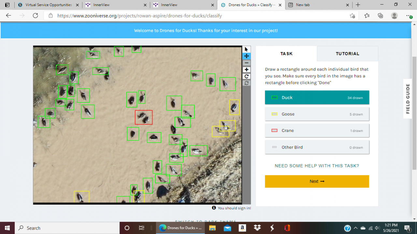Select the pointer annotate tool
The height and width of the screenshot is (234, 417).
[x=246, y=49]
